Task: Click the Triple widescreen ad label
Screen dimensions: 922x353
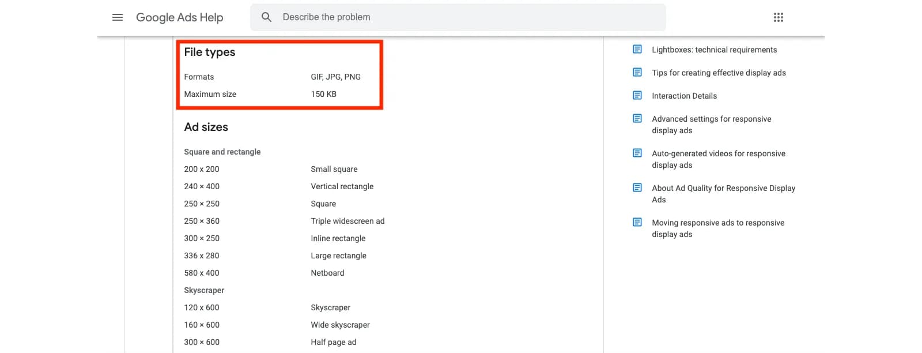Action: [x=347, y=221]
